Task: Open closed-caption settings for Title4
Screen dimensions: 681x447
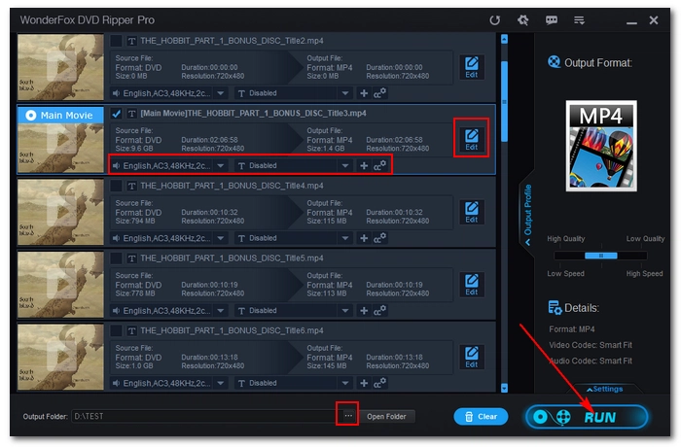Action: coord(379,238)
